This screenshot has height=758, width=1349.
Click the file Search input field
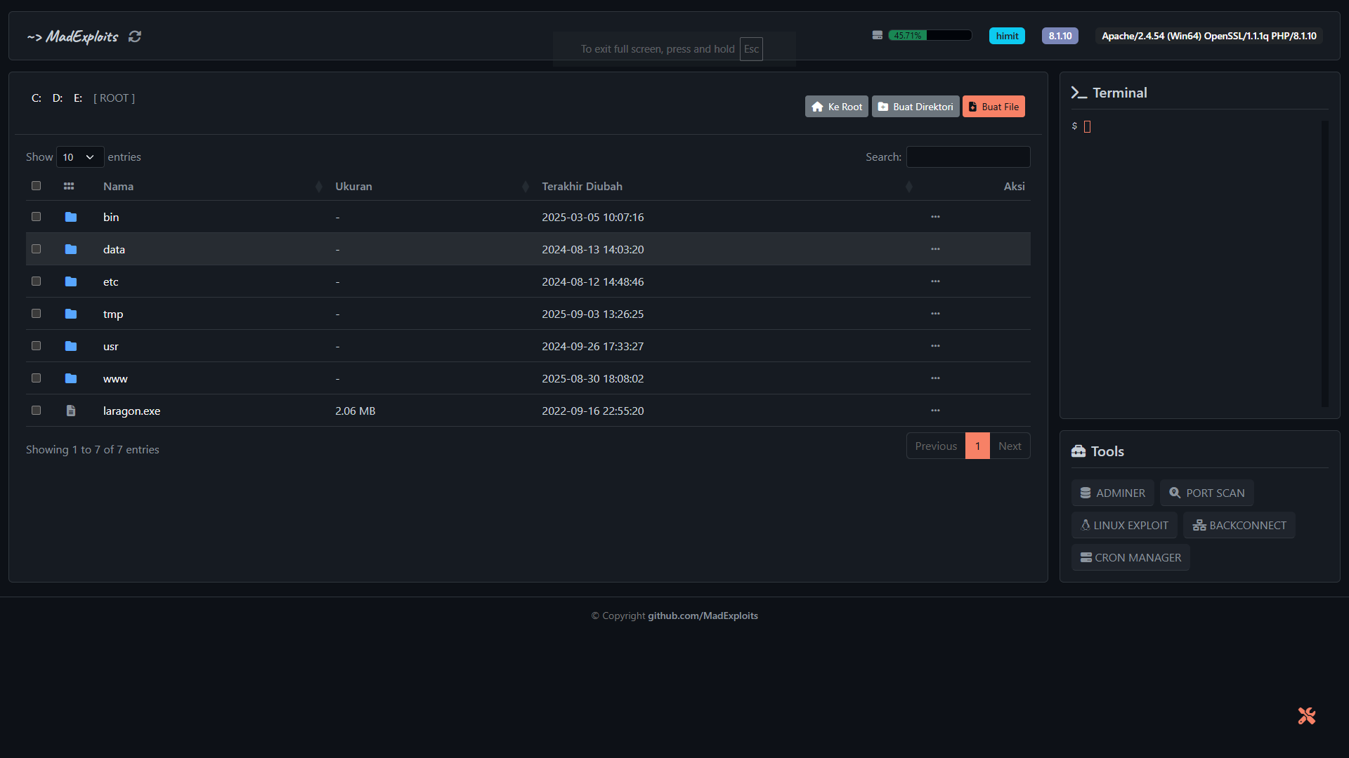tap(967, 157)
